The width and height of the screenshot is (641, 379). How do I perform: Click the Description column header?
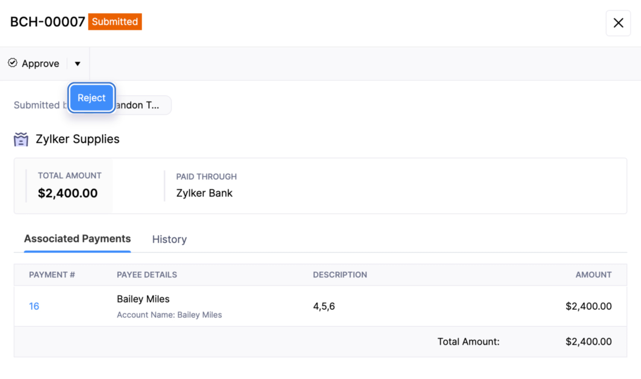[340, 275]
